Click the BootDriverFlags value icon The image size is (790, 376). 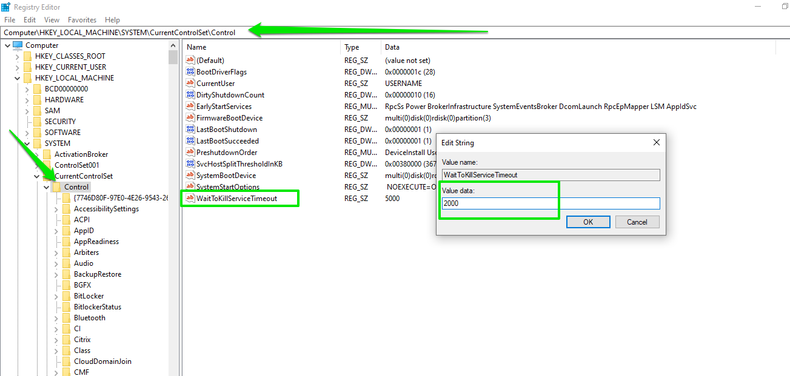click(190, 72)
